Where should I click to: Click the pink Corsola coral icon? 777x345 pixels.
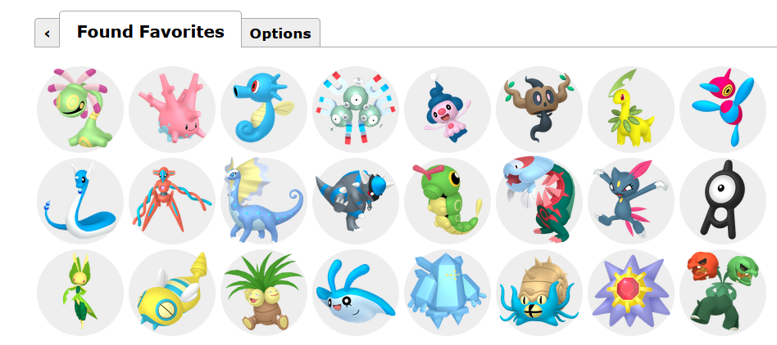point(172,110)
